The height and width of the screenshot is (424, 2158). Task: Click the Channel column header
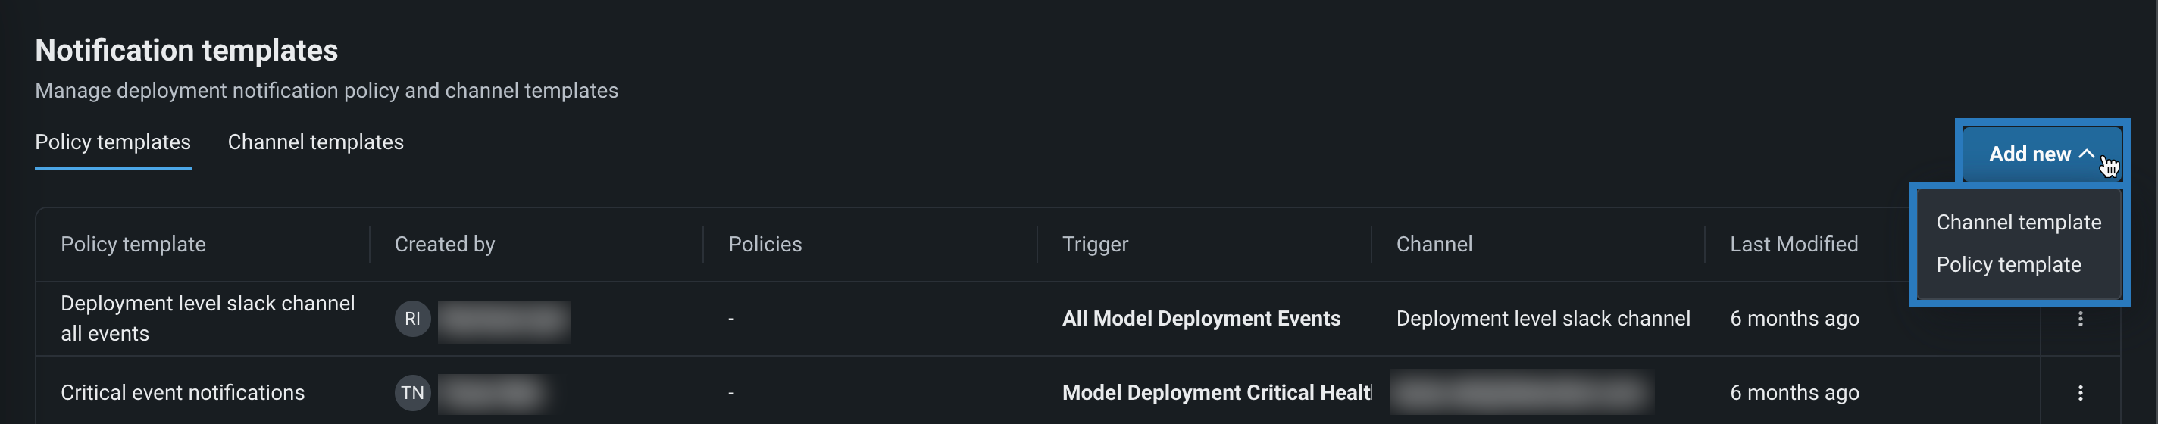tap(1434, 245)
